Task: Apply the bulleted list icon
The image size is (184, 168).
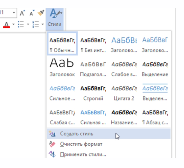Action: 21,24
